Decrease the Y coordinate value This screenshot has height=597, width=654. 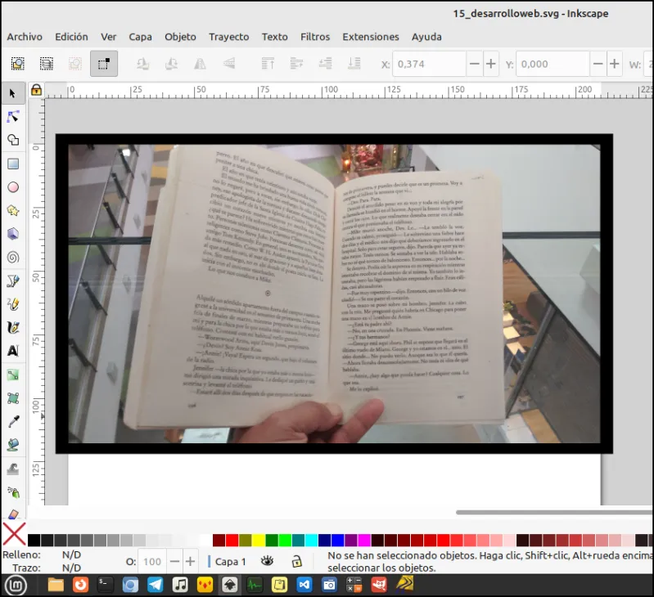[x=598, y=64]
